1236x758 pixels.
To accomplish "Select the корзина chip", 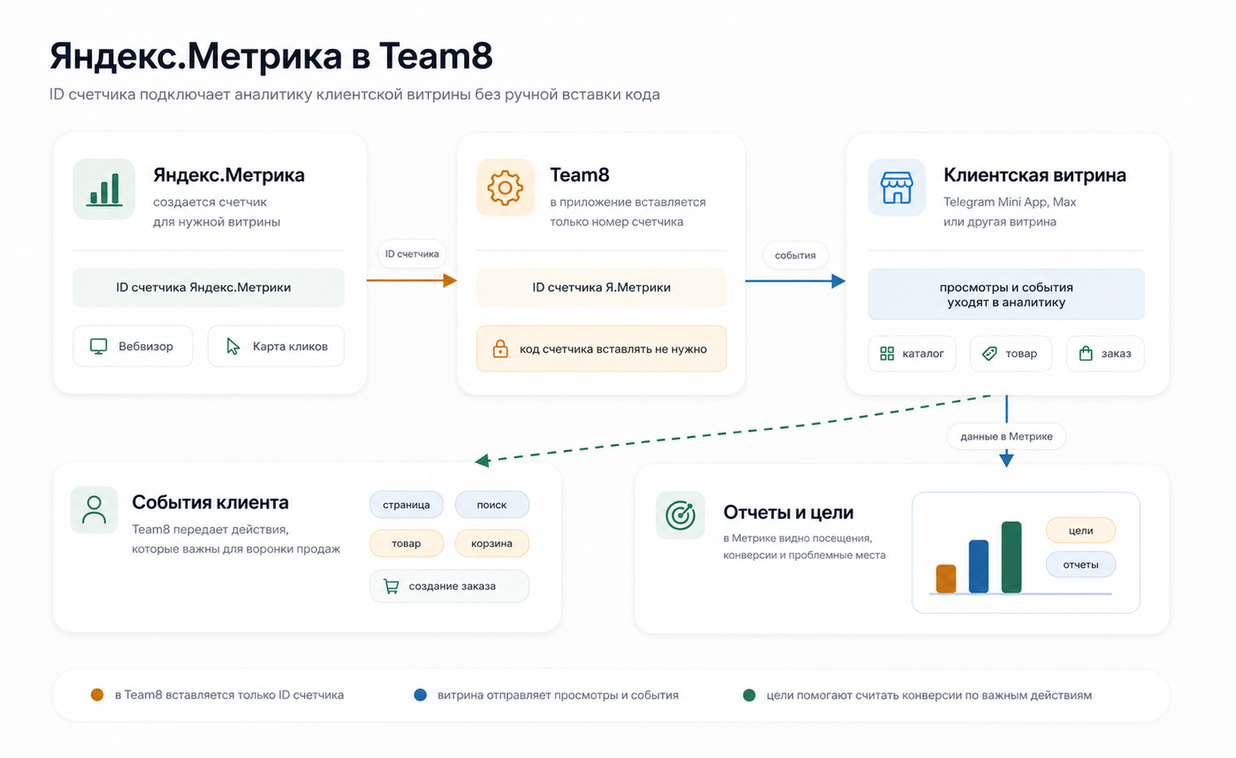I will point(492,543).
